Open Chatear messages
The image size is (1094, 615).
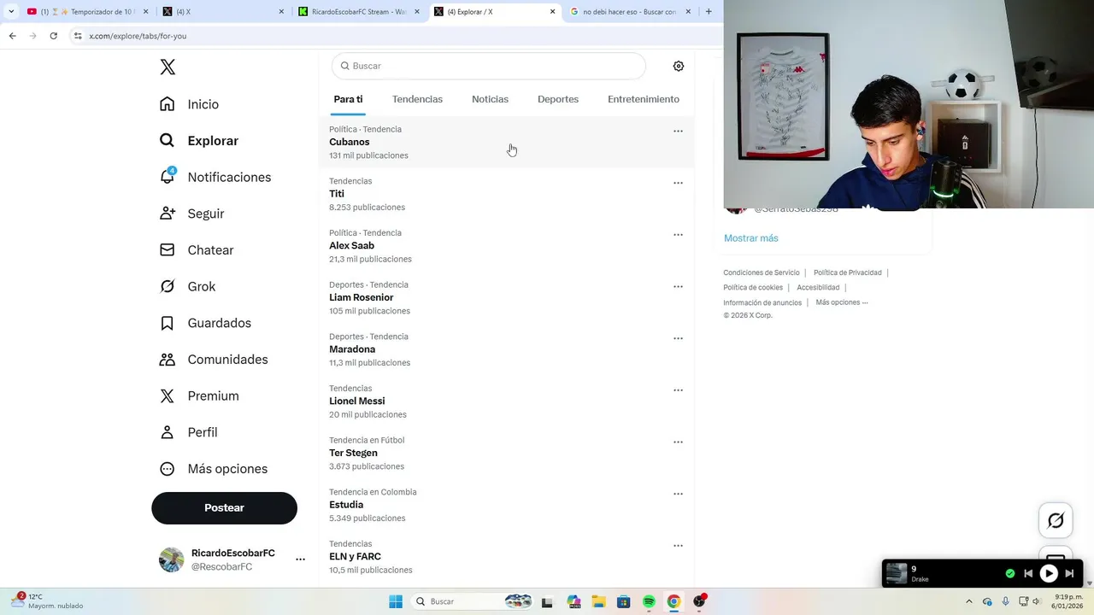(x=197, y=250)
